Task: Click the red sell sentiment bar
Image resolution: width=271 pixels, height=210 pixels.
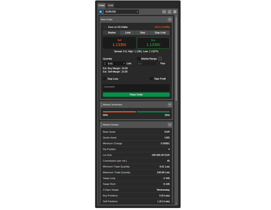Action: (x=119, y=112)
